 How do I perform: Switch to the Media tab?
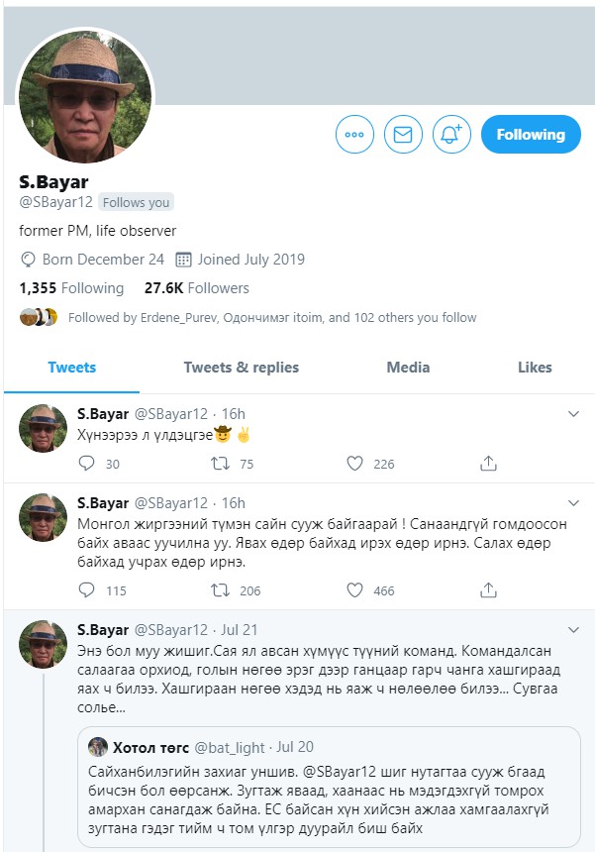pos(408,368)
